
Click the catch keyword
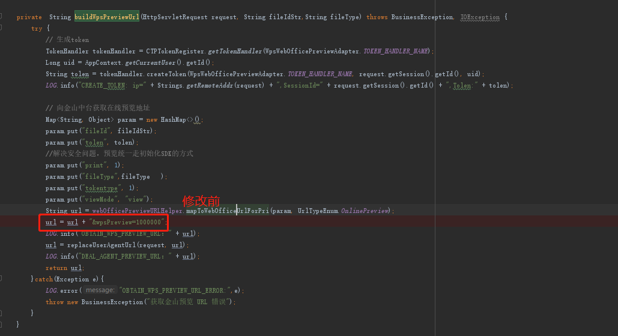click(44, 279)
